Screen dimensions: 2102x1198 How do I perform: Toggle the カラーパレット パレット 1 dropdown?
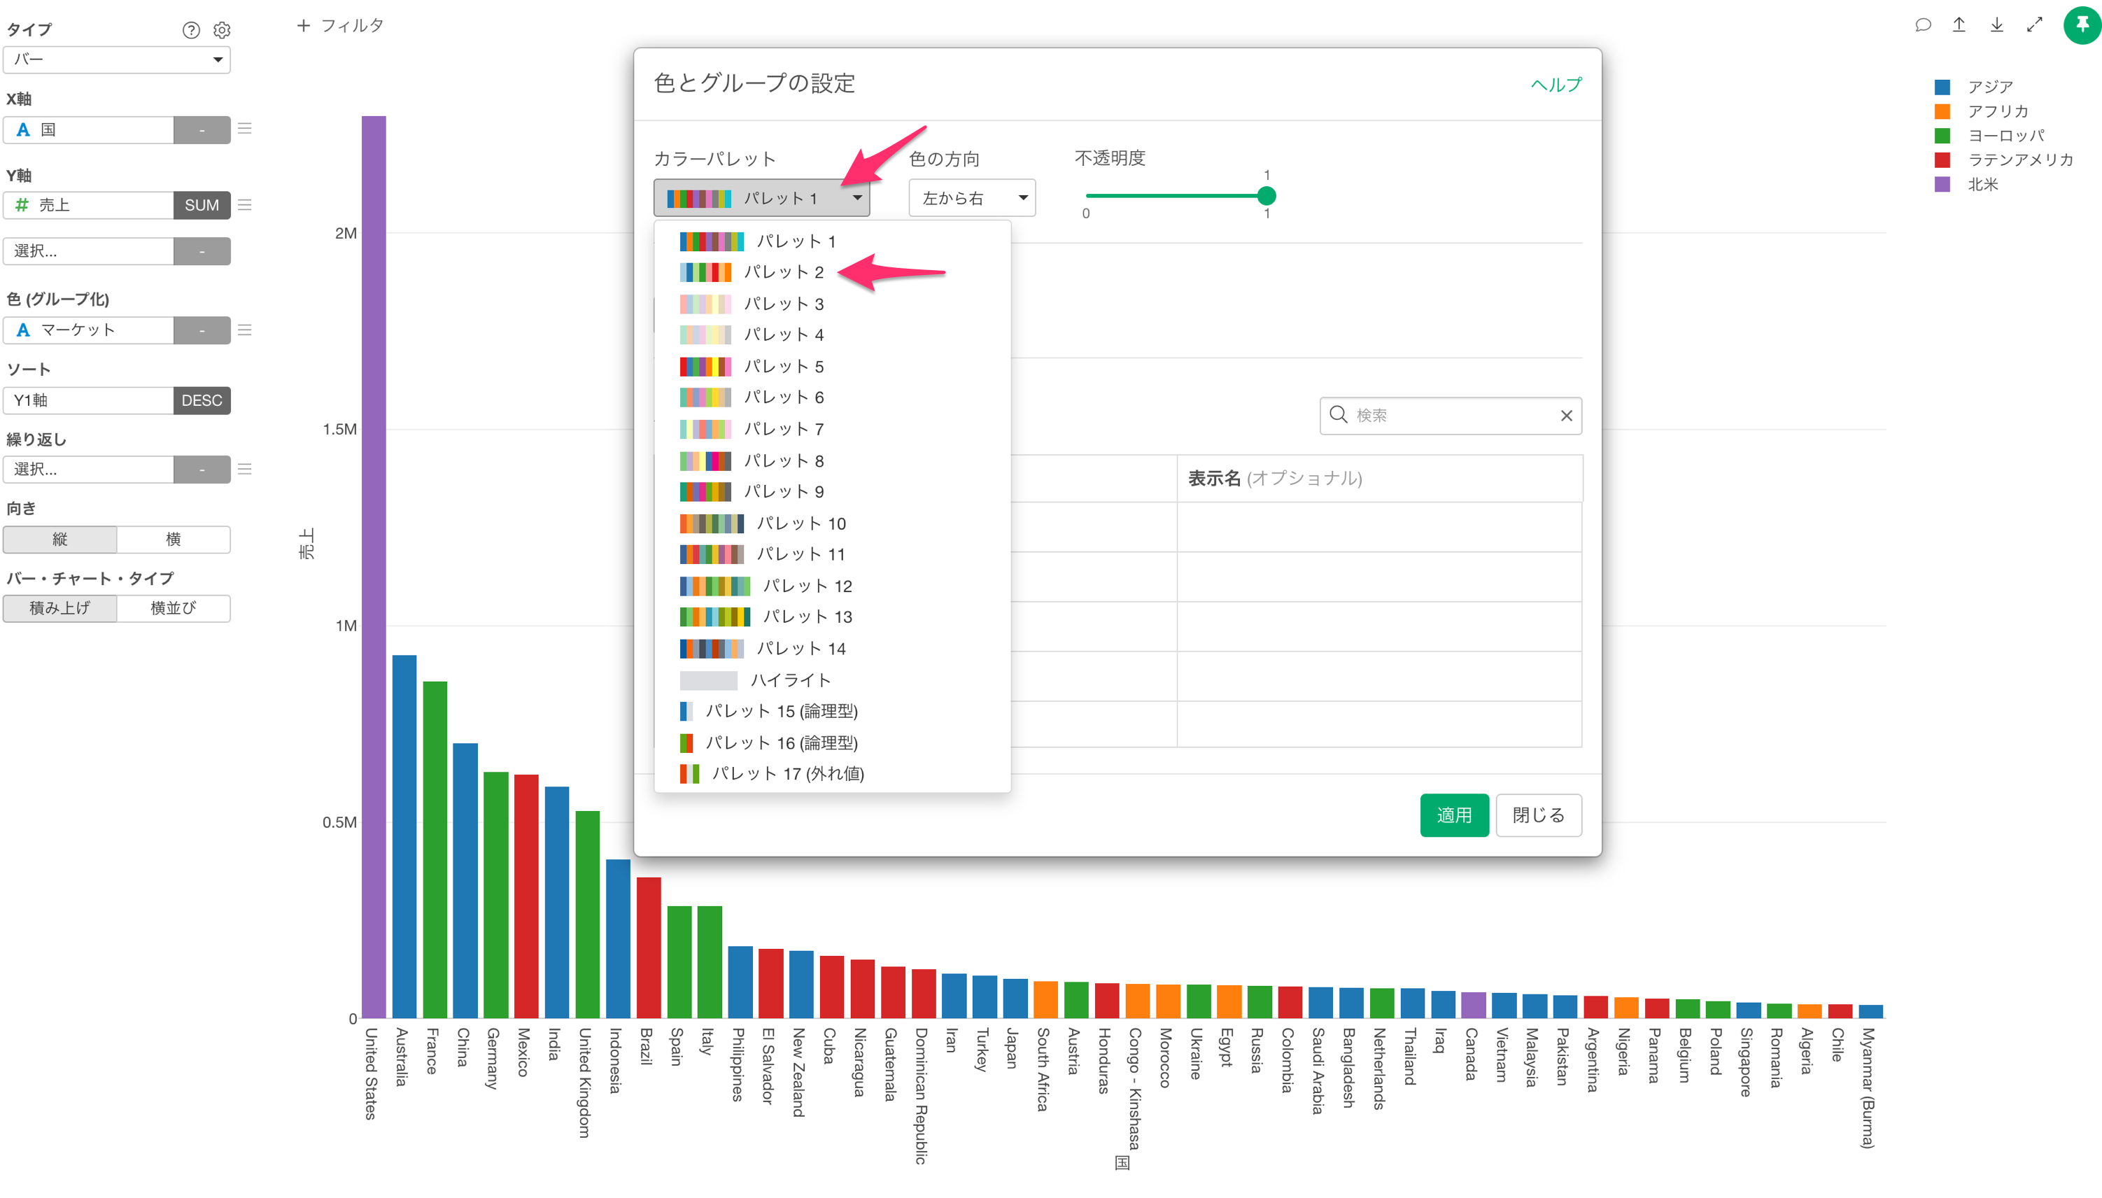pyautogui.click(x=761, y=198)
